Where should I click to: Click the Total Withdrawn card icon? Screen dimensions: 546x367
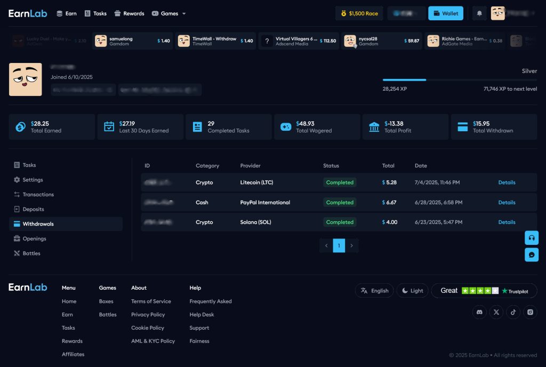click(x=462, y=127)
